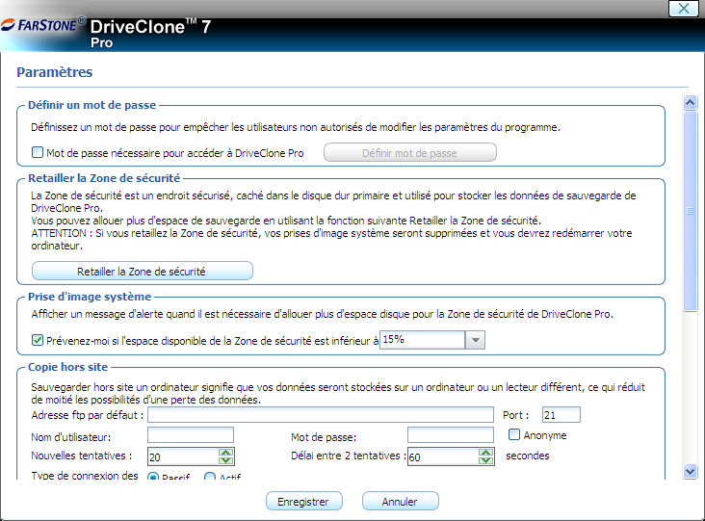
Task: Click the 'Prise d'image système' section title
Action: click(90, 297)
